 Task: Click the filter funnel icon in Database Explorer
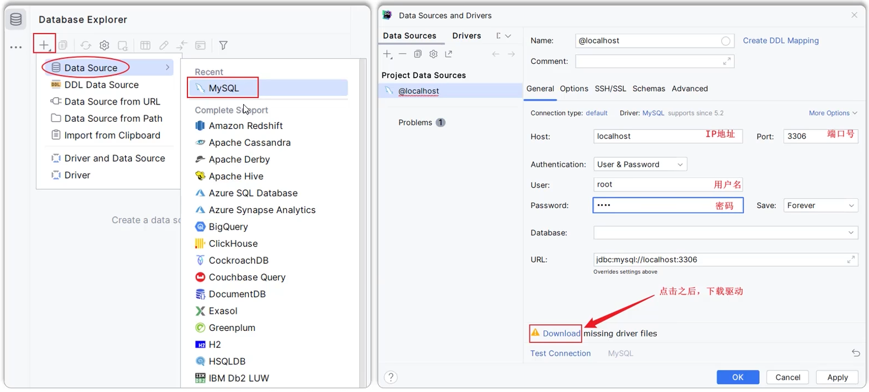(x=223, y=45)
